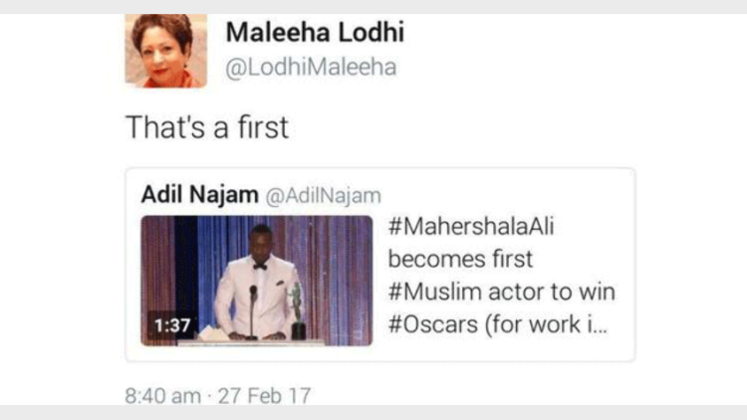Viewport: 747px width, 420px height.
Task: Open Maleeha Lodhi's profile avatar photo
Action: (165, 50)
